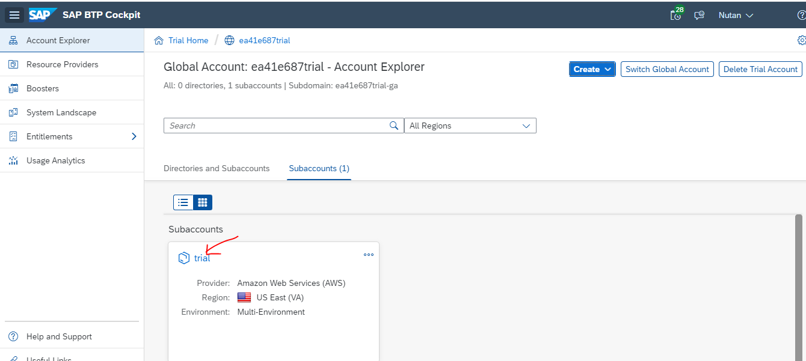Expand the Create dropdown button
This screenshot has height=361, width=806.
592,69
